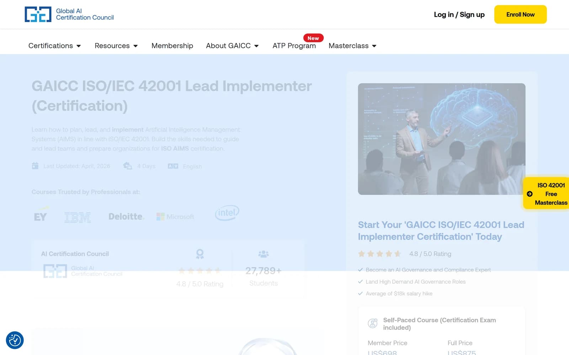Click the '27,789+' students count
The height and width of the screenshot is (355, 569).
point(264,271)
